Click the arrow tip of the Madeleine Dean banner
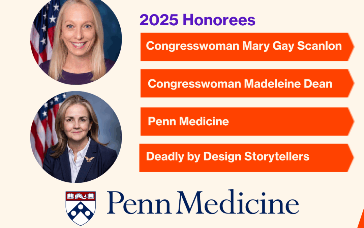Screen dimensions: 364x228 tap(351, 83)
